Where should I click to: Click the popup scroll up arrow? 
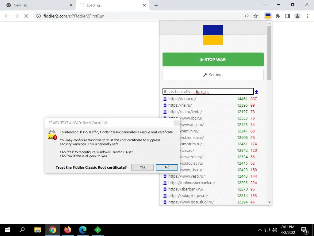[x=269, y=23]
